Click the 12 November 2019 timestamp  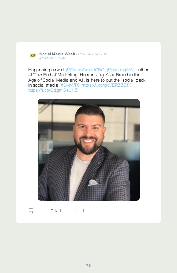coord(93,54)
